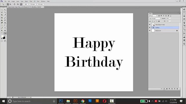Select the Clone Stamp tool
This screenshot has width=186, height=104.
(2, 20)
